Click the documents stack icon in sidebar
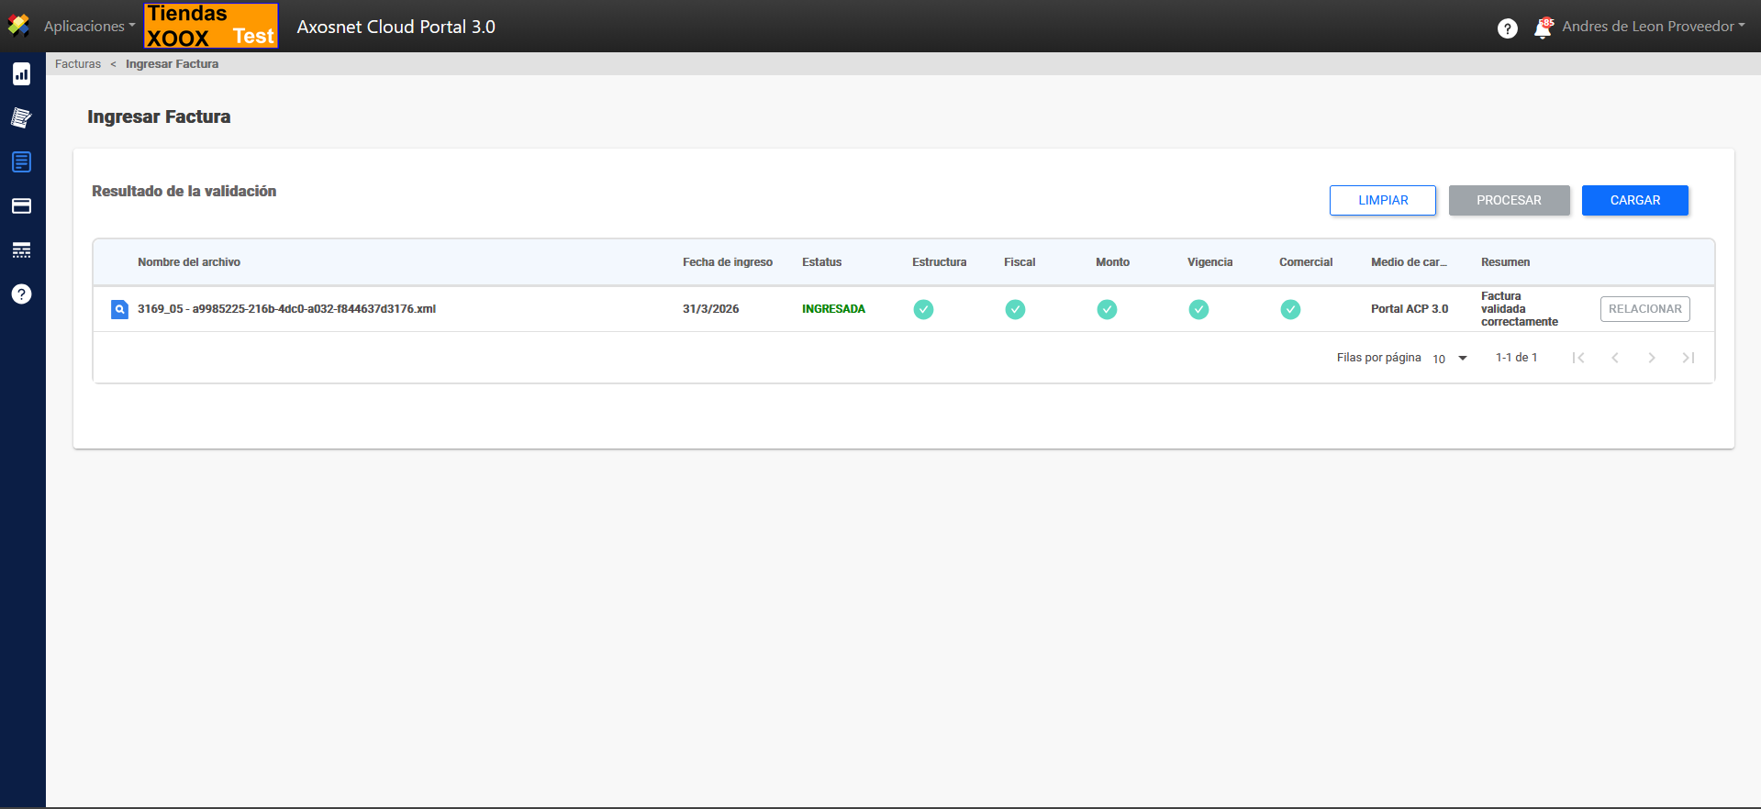Viewport: 1761px width, 809px height. click(21, 117)
